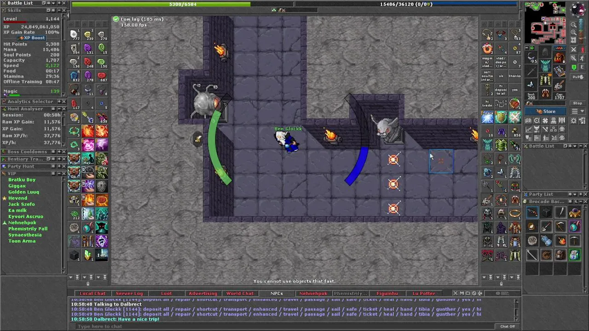Enable Expert mode E button
The width and height of the screenshot is (589, 331).
[582, 67]
